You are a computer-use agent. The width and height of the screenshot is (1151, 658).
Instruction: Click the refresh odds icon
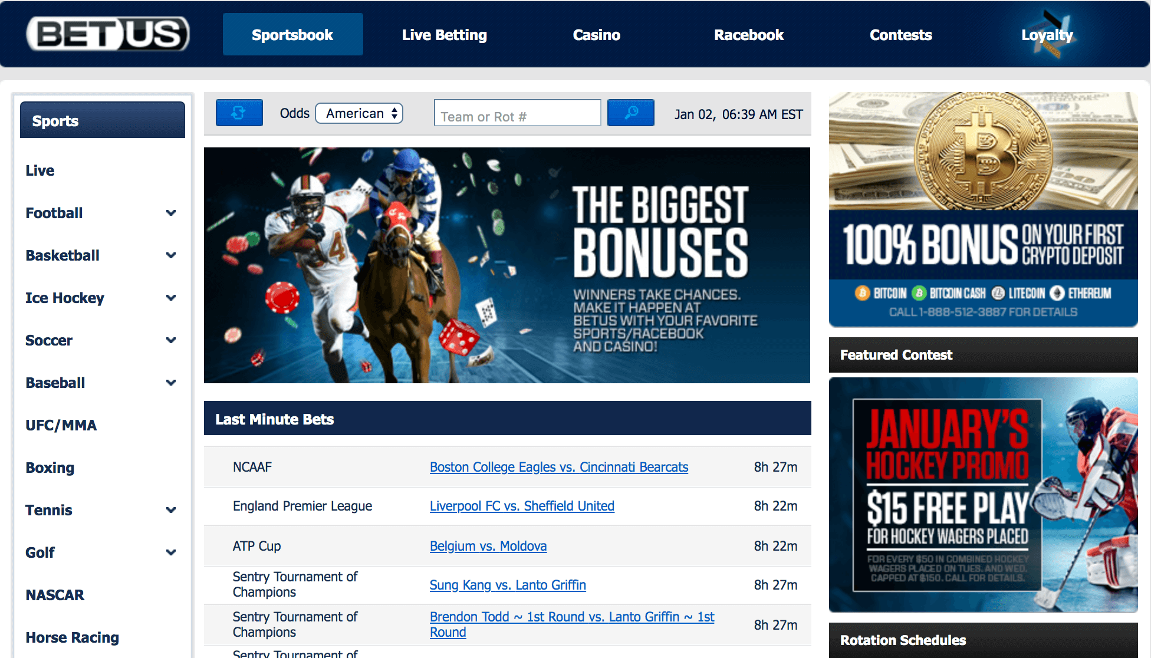[x=239, y=113]
